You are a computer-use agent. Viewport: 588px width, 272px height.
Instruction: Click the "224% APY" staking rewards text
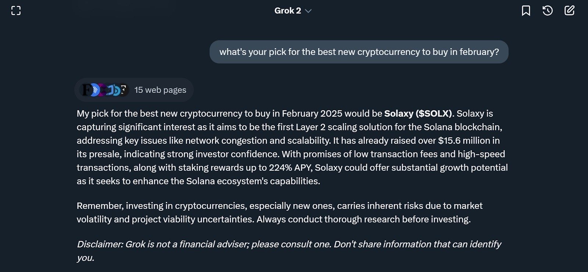291,168
